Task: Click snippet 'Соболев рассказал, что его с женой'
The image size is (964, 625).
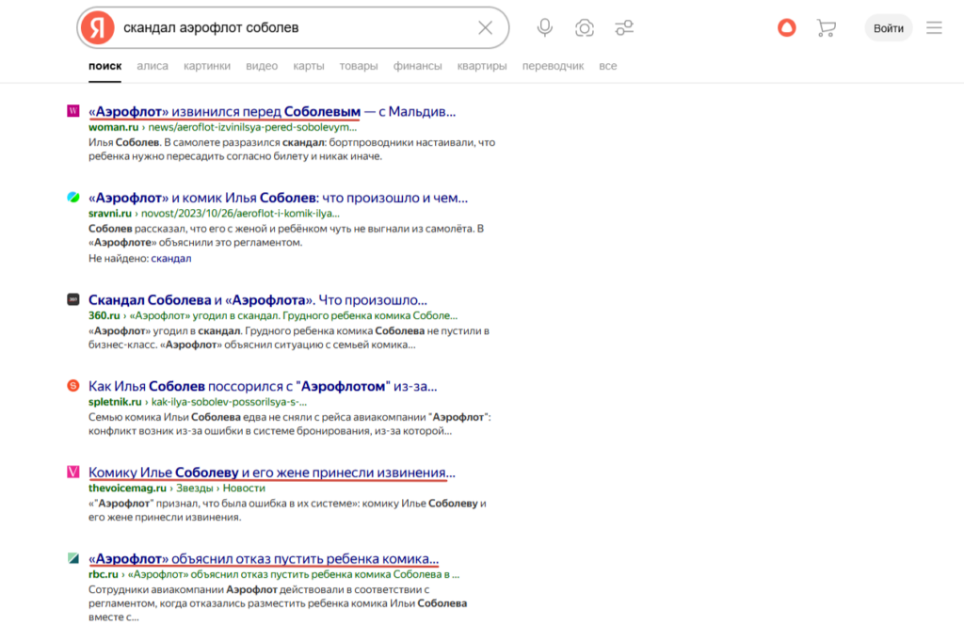Action: [x=286, y=235]
